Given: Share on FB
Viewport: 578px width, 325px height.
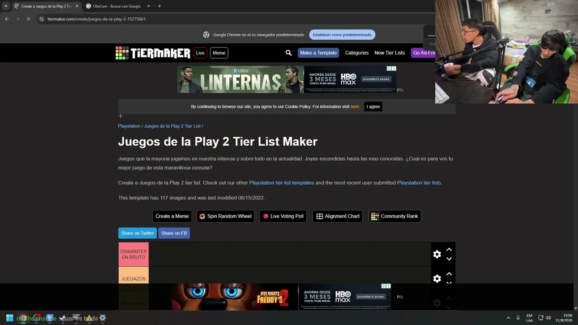Looking at the screenshot, I should point(174,233).
